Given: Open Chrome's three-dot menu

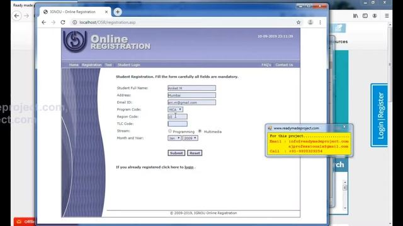Looking at the screenshot, I should 320,23.
